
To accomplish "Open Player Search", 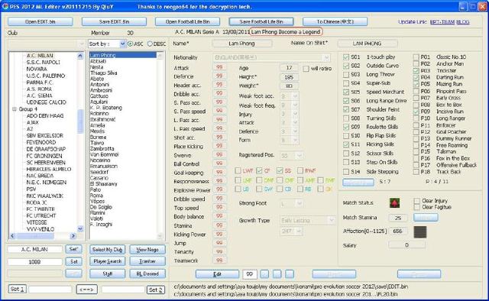I will (x=107, y=261).
